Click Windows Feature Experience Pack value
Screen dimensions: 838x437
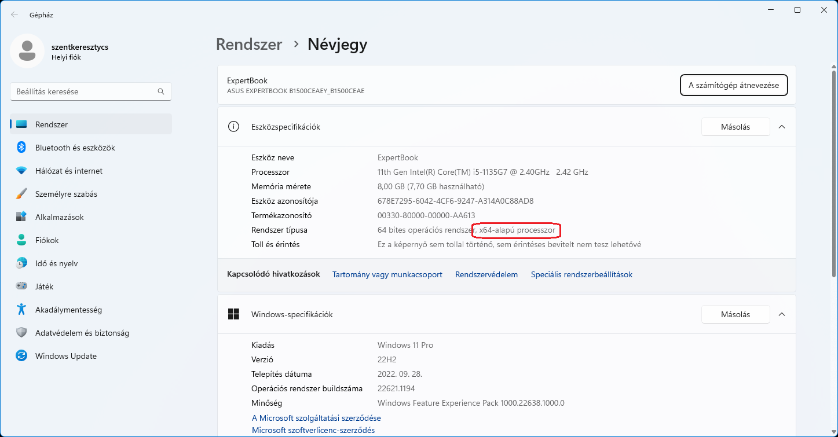coord(471,403)
